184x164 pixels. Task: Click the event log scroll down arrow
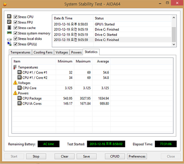pos(174,45)
